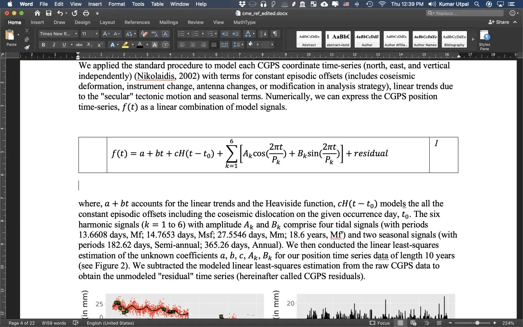Viewport: 523px width, 327px height.
Task: Center align the paragraph
Action: click(x=193, y=45)
